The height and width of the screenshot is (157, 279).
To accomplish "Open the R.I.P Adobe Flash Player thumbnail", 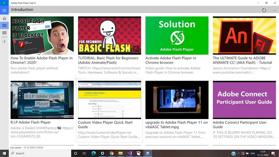I will click(x=42, y=100).
